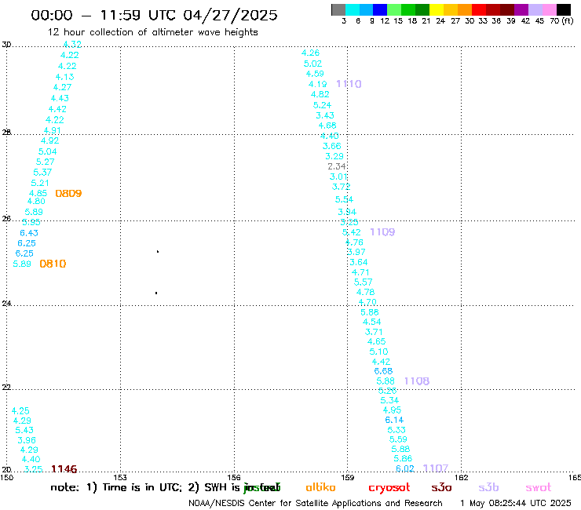Click the lavender 1107 time marker

pyautogui.click(x=436, y=468)
